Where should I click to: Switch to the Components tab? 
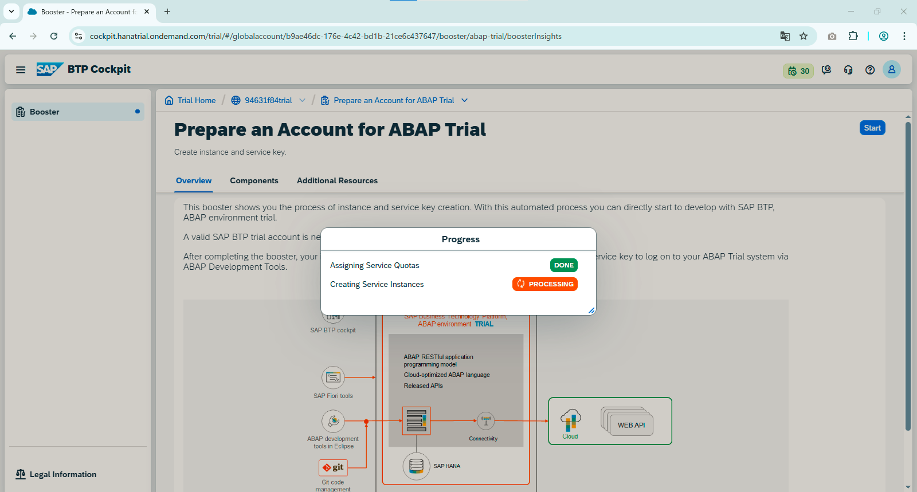254,180
